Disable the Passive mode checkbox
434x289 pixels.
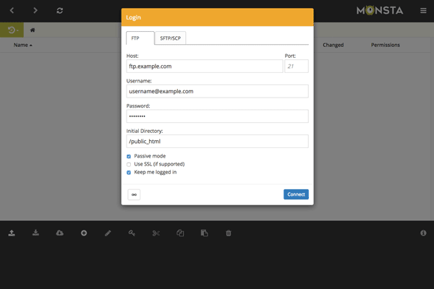click(129, 156)
